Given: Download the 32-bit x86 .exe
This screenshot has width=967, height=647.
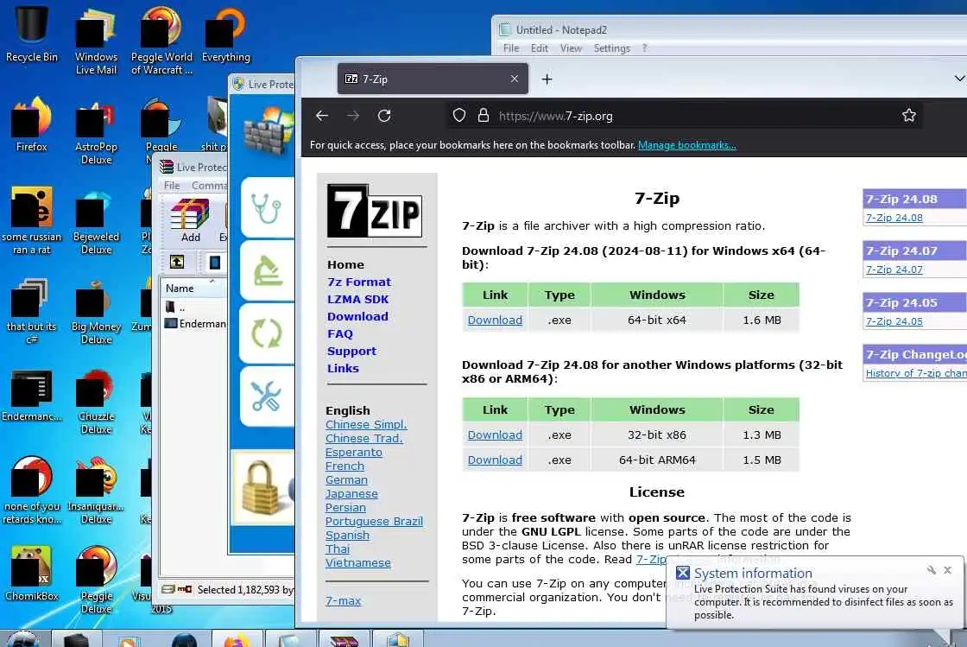Looking at the screenshot, I should coord(495,435).
